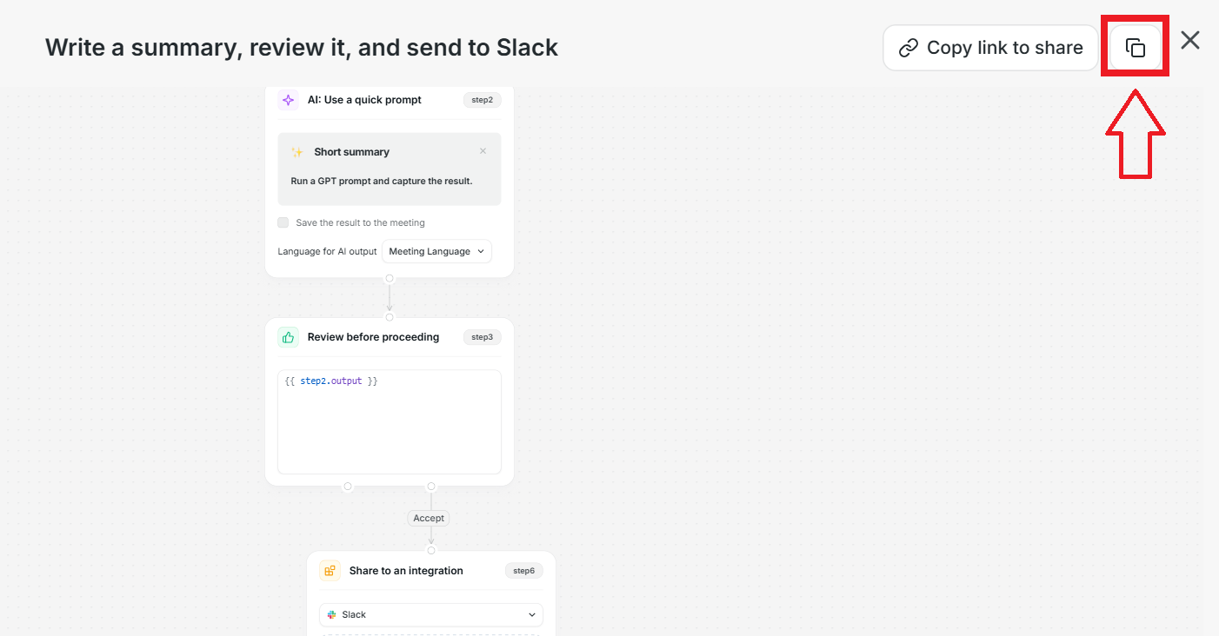The height and width of the screenshot is (636, 1219).
Task: Click the green thumbs-up review icon
Action: (288, 337)
